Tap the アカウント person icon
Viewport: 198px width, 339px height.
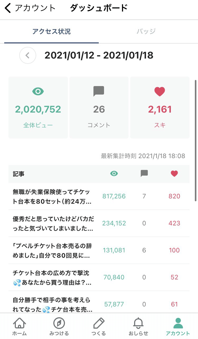(178, 323)
